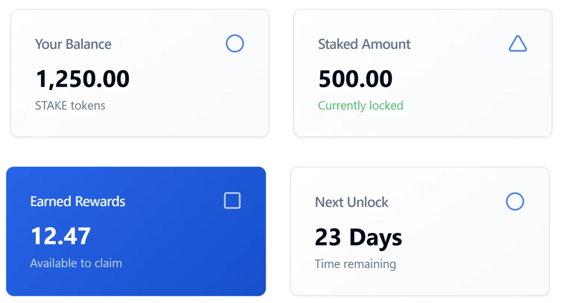Click the circle icon on Next Unlock card

click(x=515, y=202)
